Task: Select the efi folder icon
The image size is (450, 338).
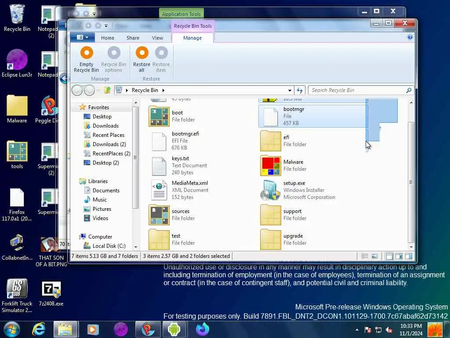Action: (x=270, y=141)
